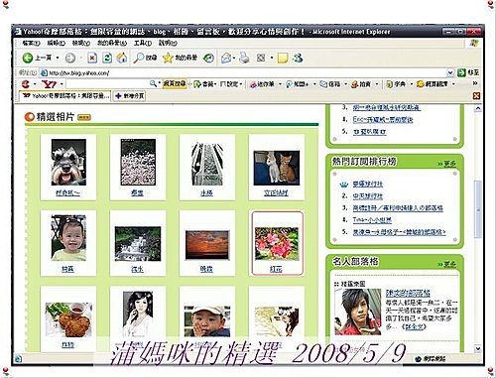
Task: Click the celebrity portrait in 名人部落格
Action: 358,312
